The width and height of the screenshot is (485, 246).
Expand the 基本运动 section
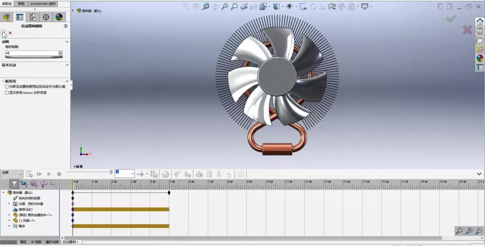tap(67, 65)
